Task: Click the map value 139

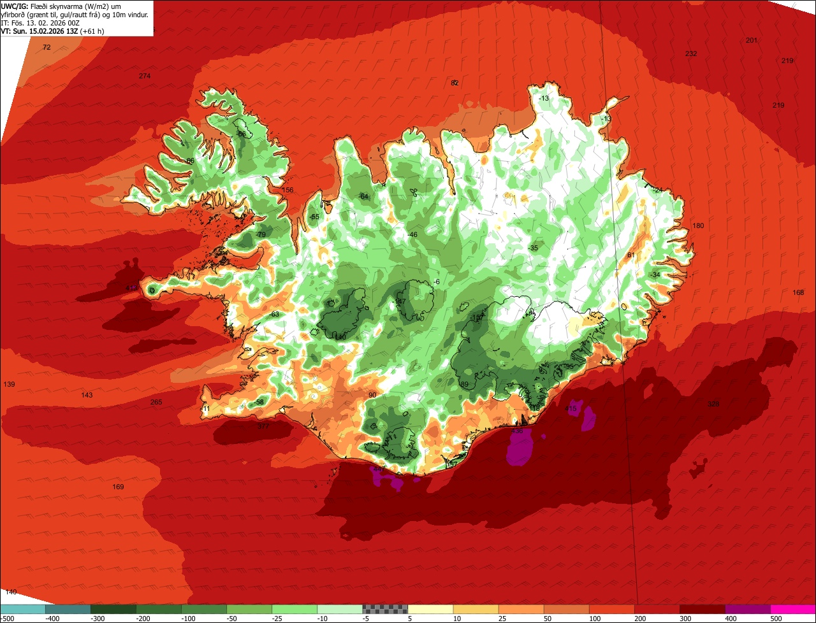Action: coord(9,384)
